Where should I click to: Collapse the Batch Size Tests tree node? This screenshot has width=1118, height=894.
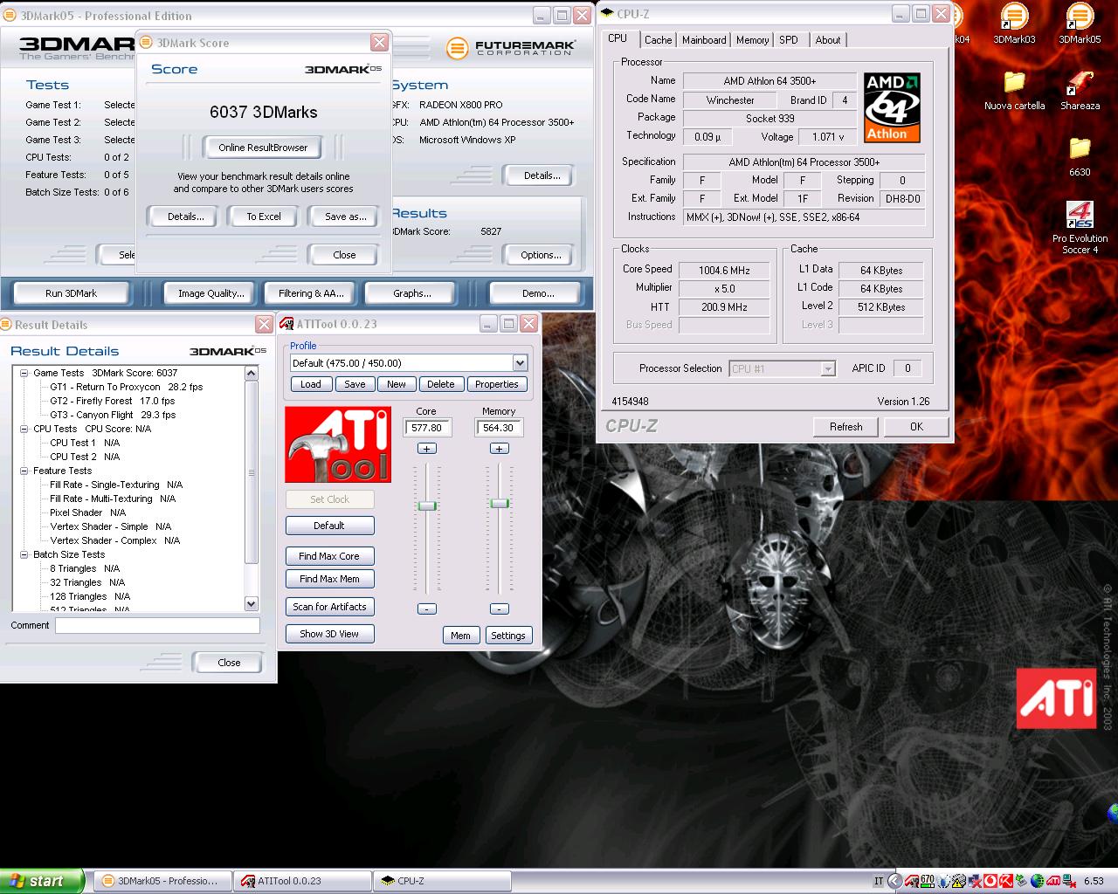24,554
